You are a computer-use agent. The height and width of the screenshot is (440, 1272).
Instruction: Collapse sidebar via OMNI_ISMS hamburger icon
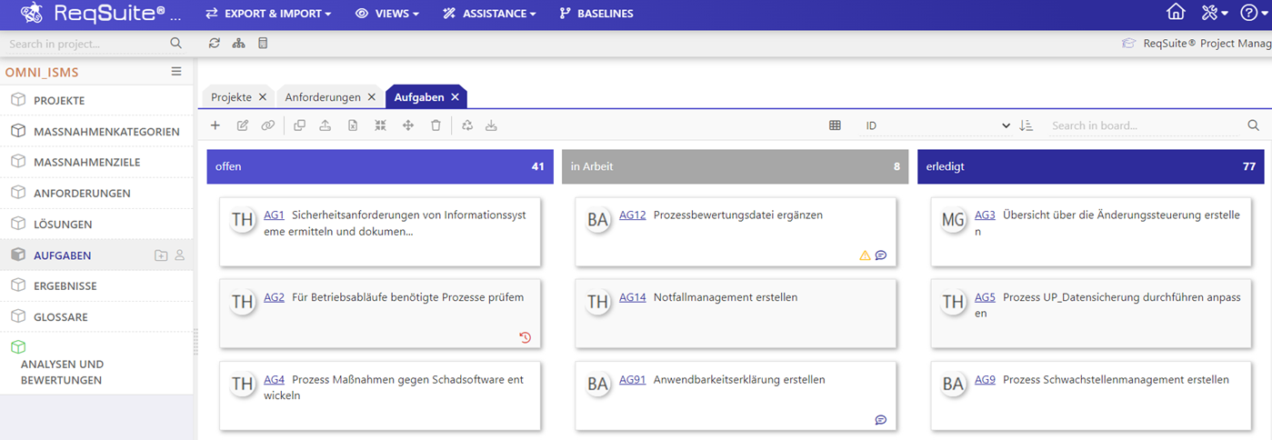pyautogui.click(x=176, y=72)
